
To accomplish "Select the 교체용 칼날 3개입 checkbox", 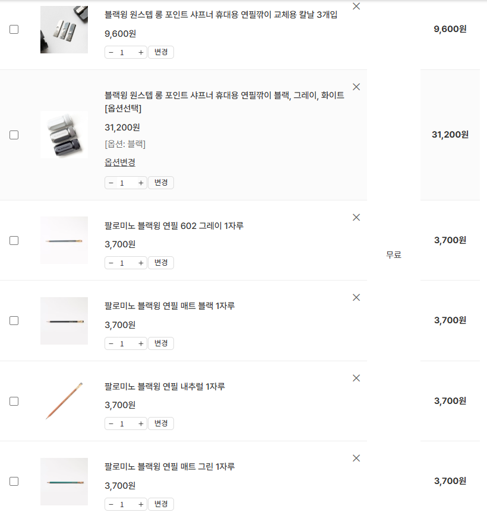I will [x=14, y=30].
